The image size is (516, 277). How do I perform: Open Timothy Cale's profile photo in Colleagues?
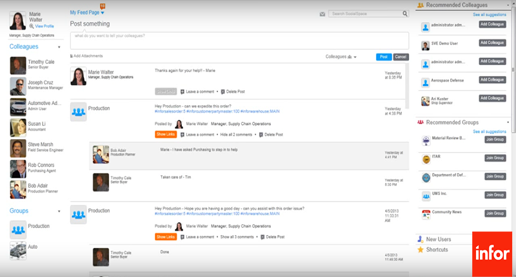click(18, 65)
